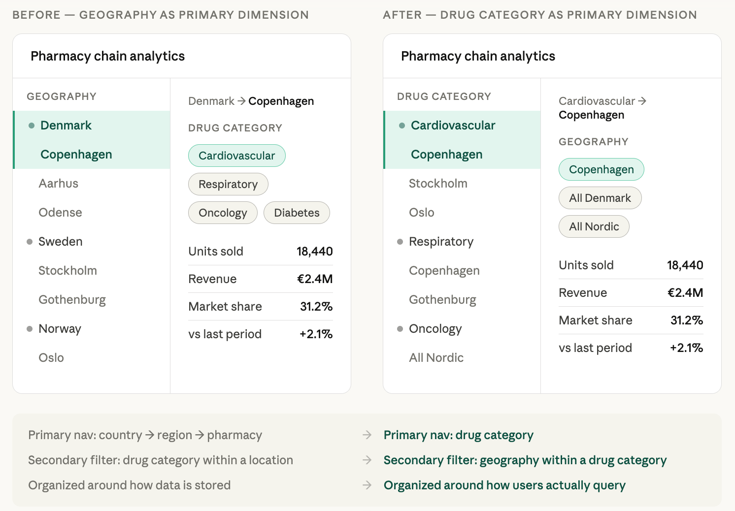
Task: Click the Denmark breadcrumb link
Action: (211, 101)
